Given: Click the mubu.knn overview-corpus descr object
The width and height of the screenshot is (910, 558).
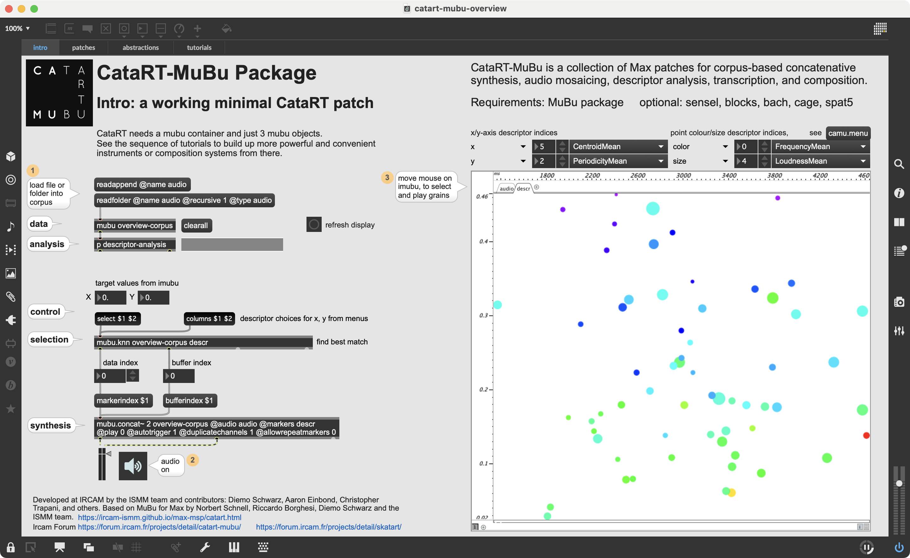Looking at the screenshot, I should tap(203, 342).
